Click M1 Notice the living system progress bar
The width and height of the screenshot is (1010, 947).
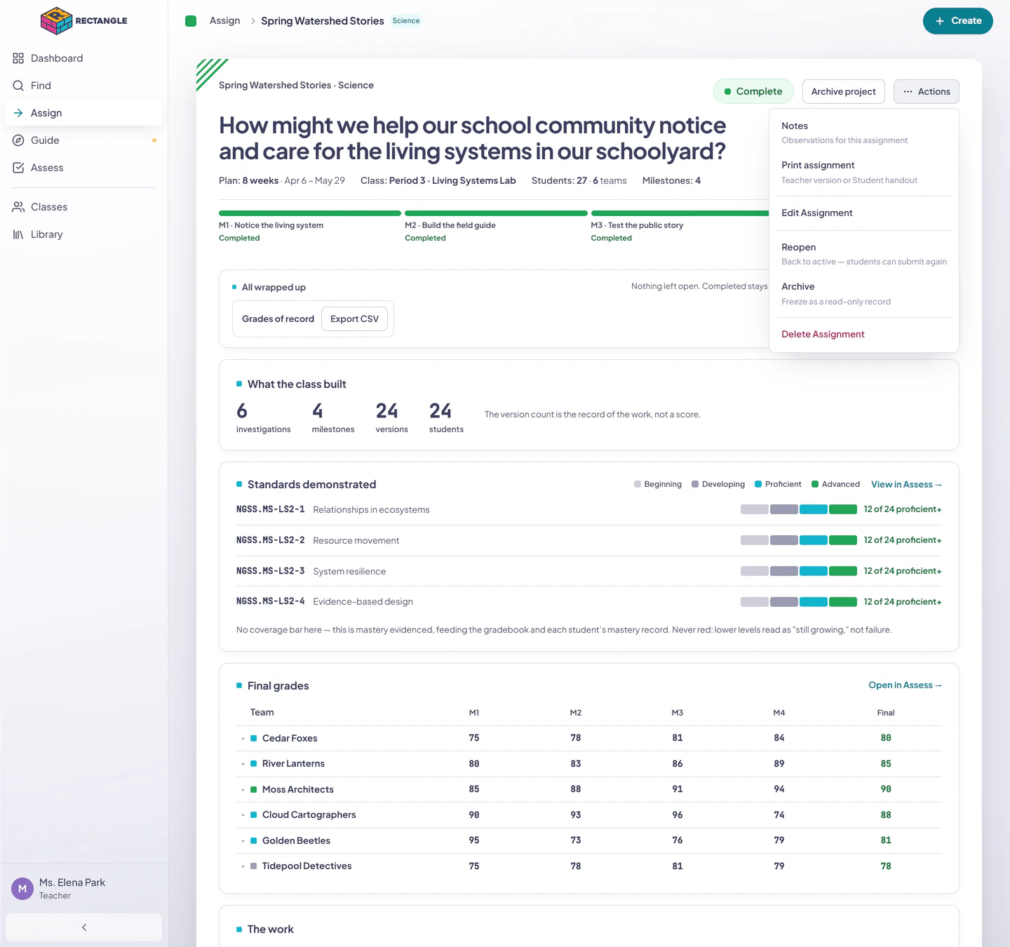310,213
